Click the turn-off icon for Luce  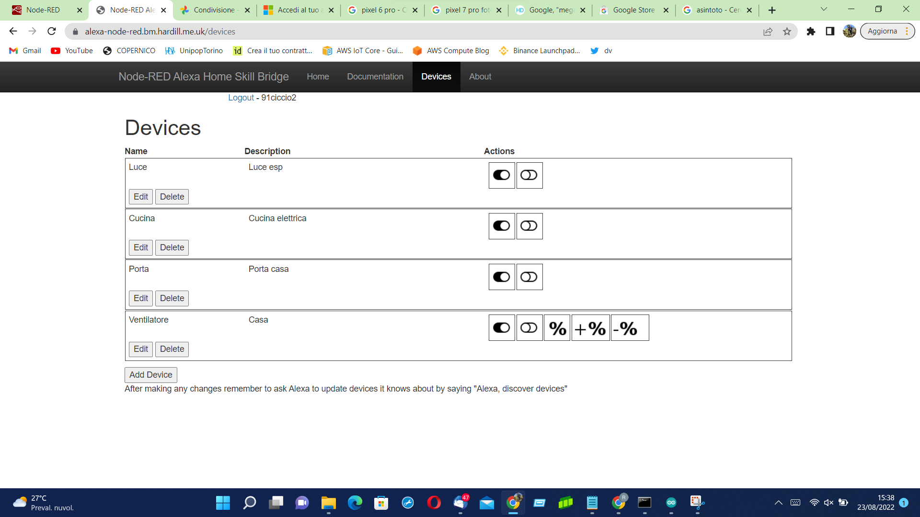point(529,175)
